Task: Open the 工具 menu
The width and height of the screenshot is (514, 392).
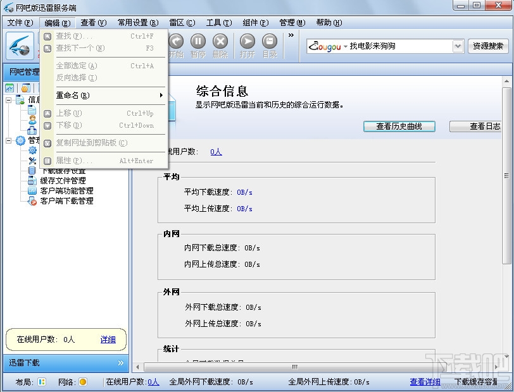Action: coord(218,22)
